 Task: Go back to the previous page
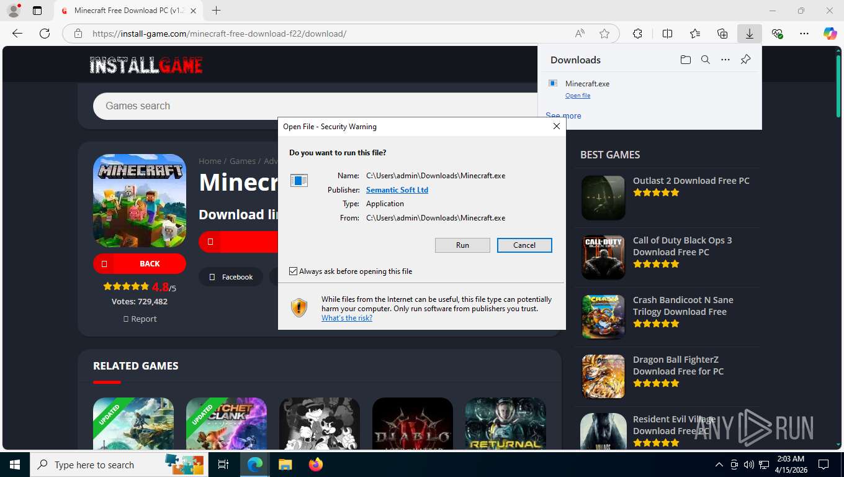click(x=17, y=34)
